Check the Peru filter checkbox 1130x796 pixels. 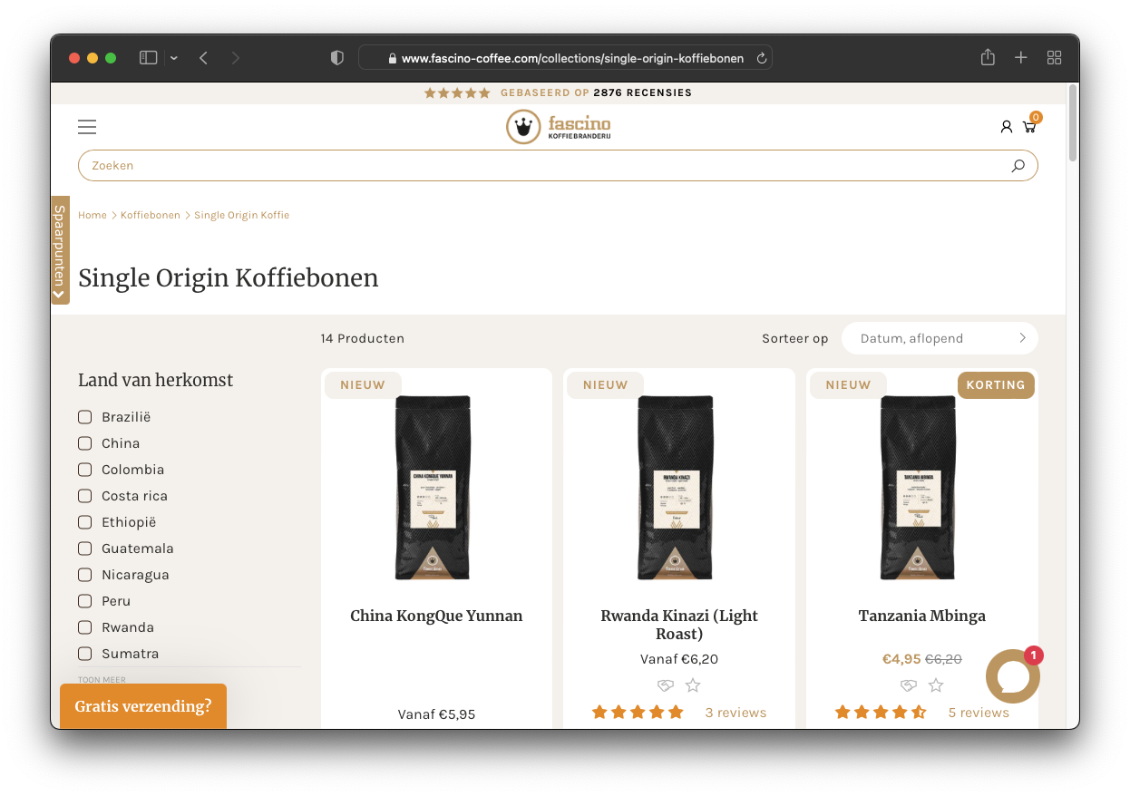tap(85, 601)
